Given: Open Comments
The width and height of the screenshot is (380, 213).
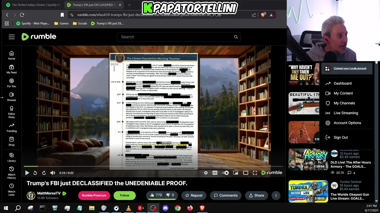Looking at the screenshot, I should coord(226,195).
